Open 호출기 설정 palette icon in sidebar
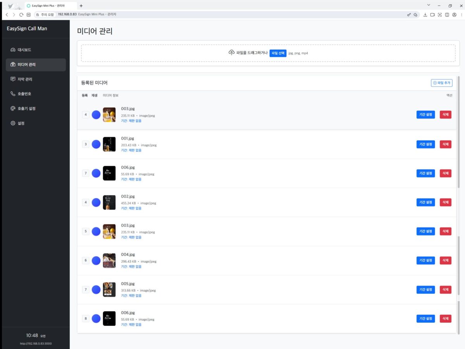The image size is (465, 349). (13, 109)
